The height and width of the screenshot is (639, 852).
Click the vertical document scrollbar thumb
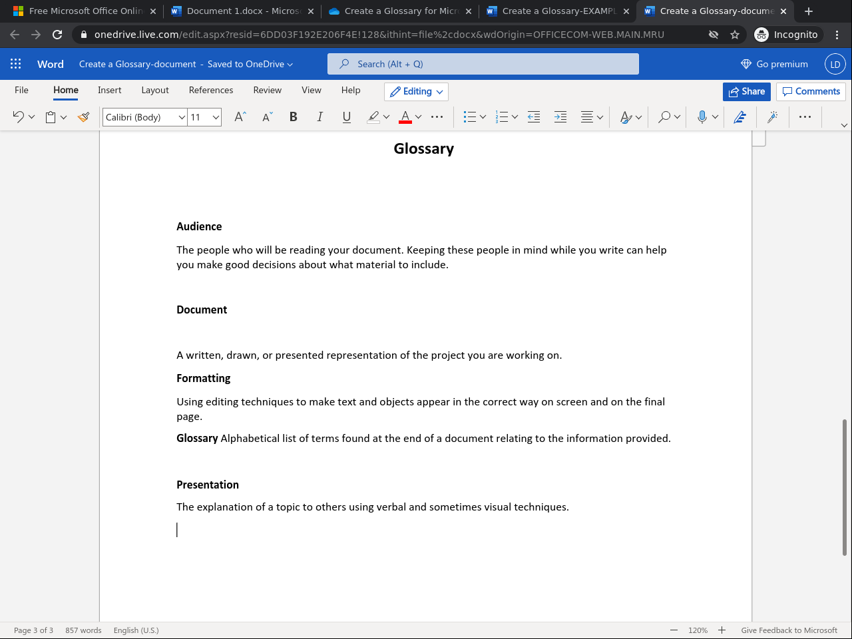pos(845,487)
